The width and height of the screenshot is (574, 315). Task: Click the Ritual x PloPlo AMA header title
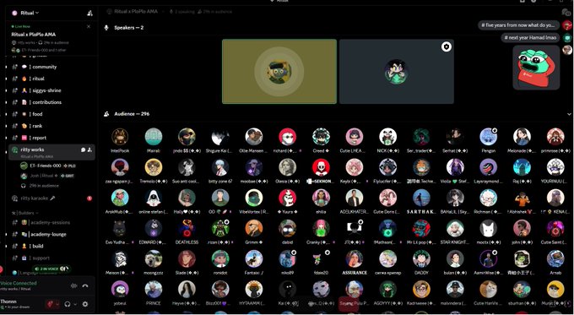[x=136, y=12]
